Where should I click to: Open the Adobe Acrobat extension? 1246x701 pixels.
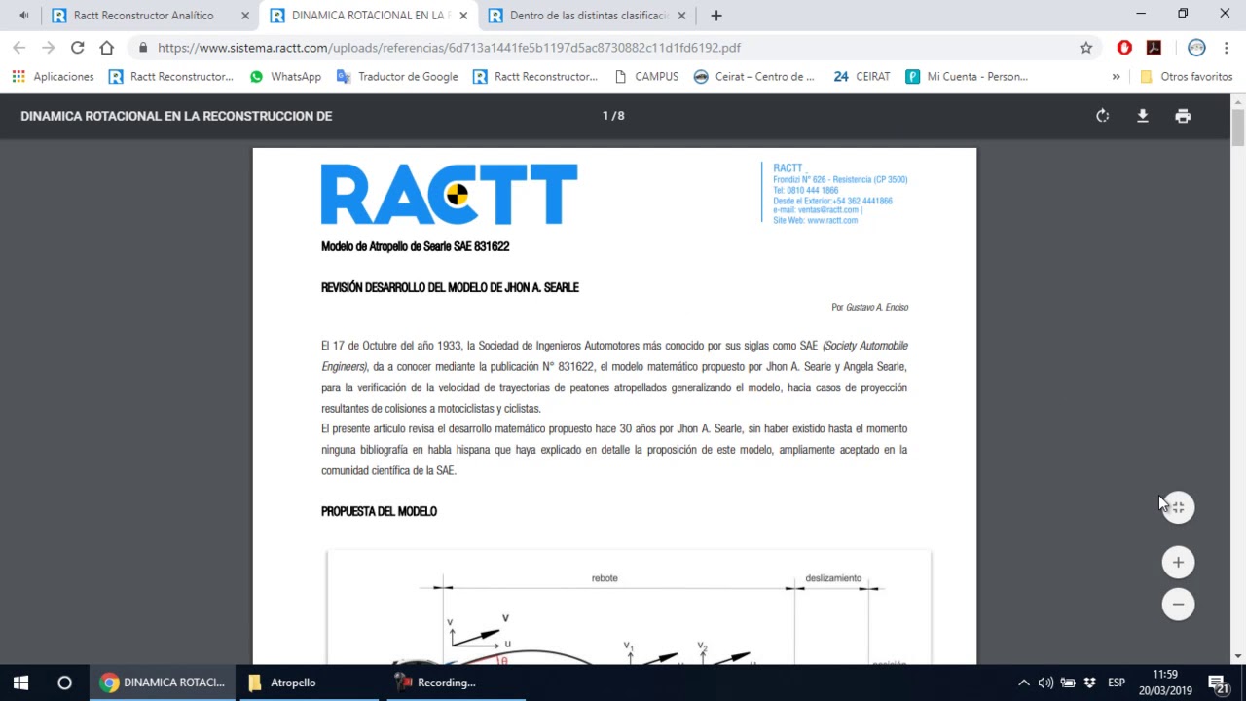[x=1154, y=48]
